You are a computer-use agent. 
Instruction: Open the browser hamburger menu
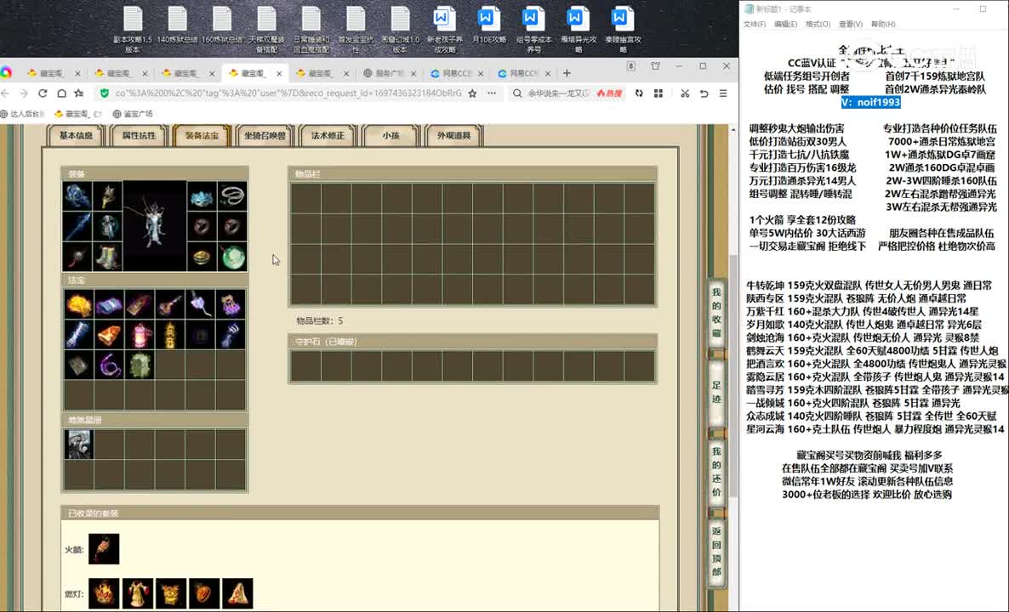[x=723, y=93]
